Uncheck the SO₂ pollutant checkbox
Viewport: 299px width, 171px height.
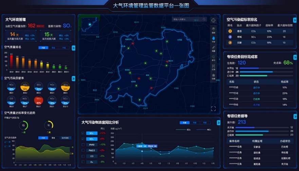83,133
